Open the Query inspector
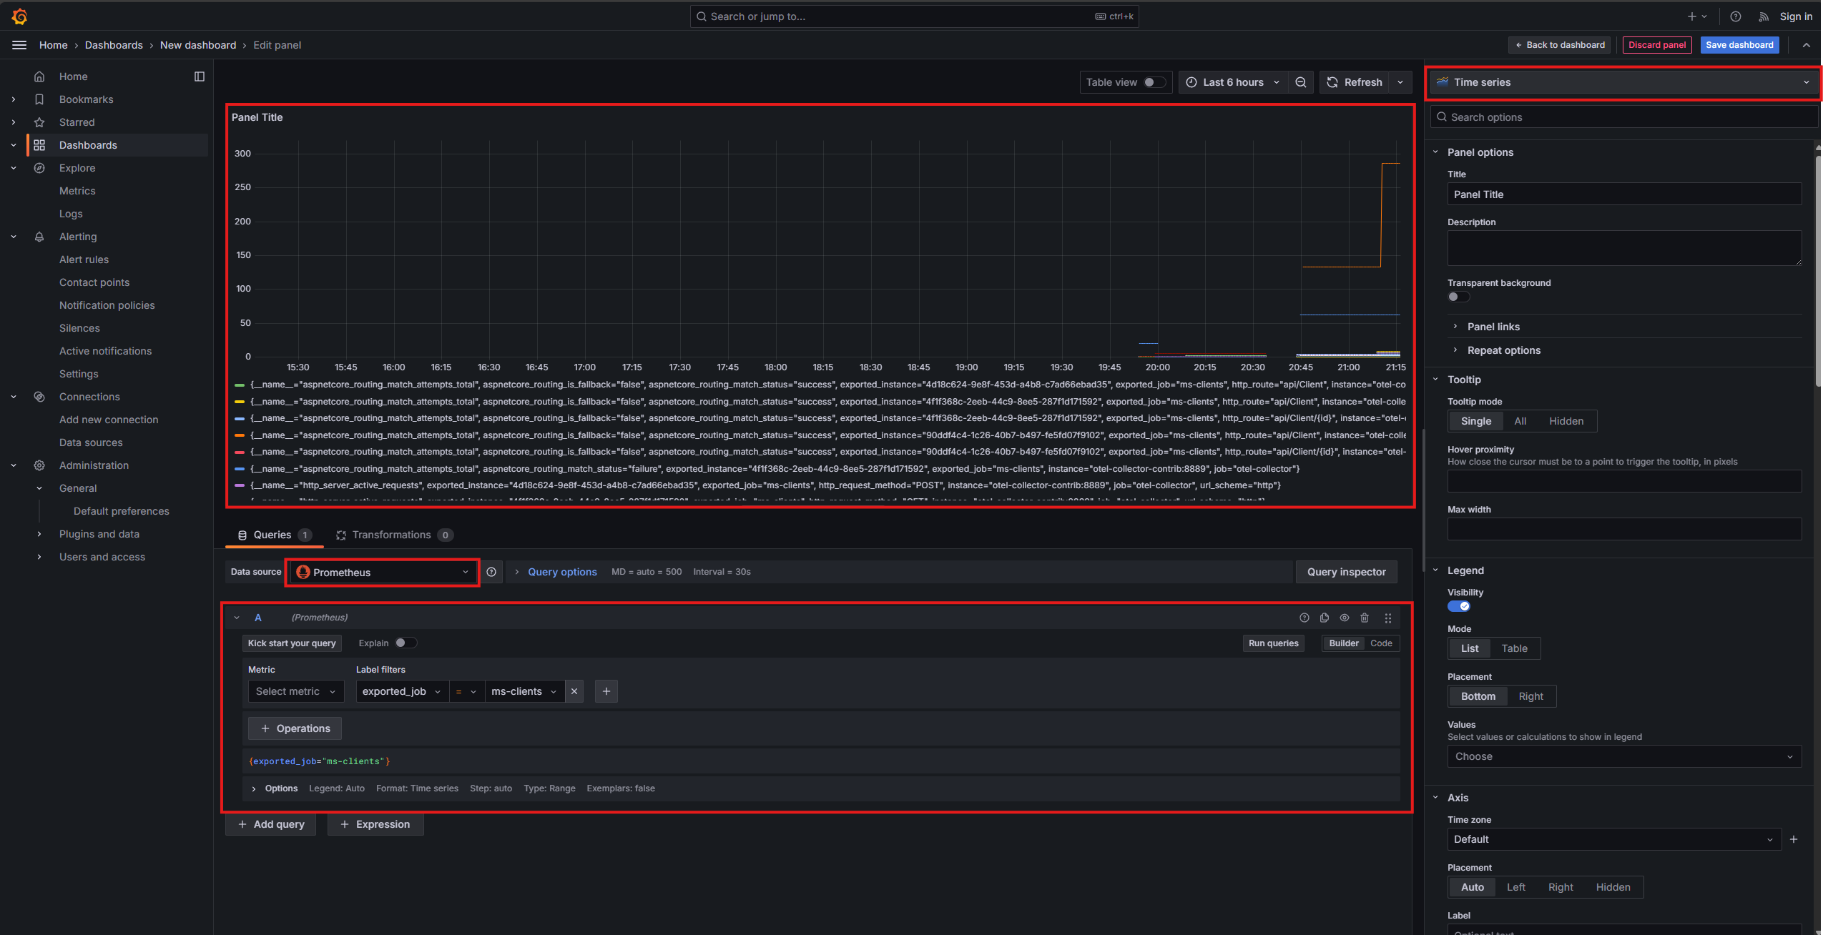Viewport: 1823px width, 935px height. [x=1346, y=572]
